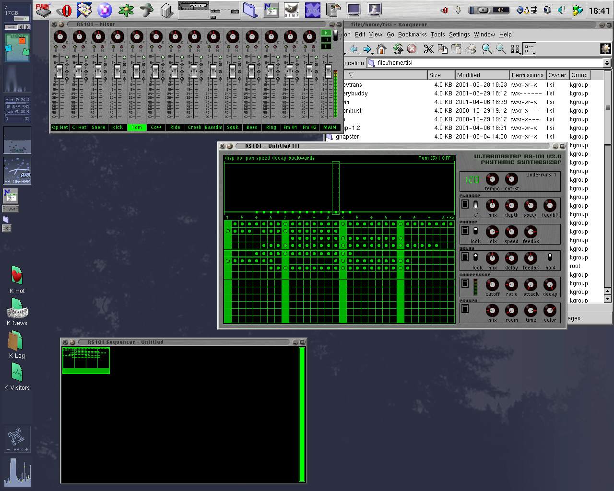Select the MAIN channel label in Mixer
Screen dimensions: 614x491
(x=330, y=128)
